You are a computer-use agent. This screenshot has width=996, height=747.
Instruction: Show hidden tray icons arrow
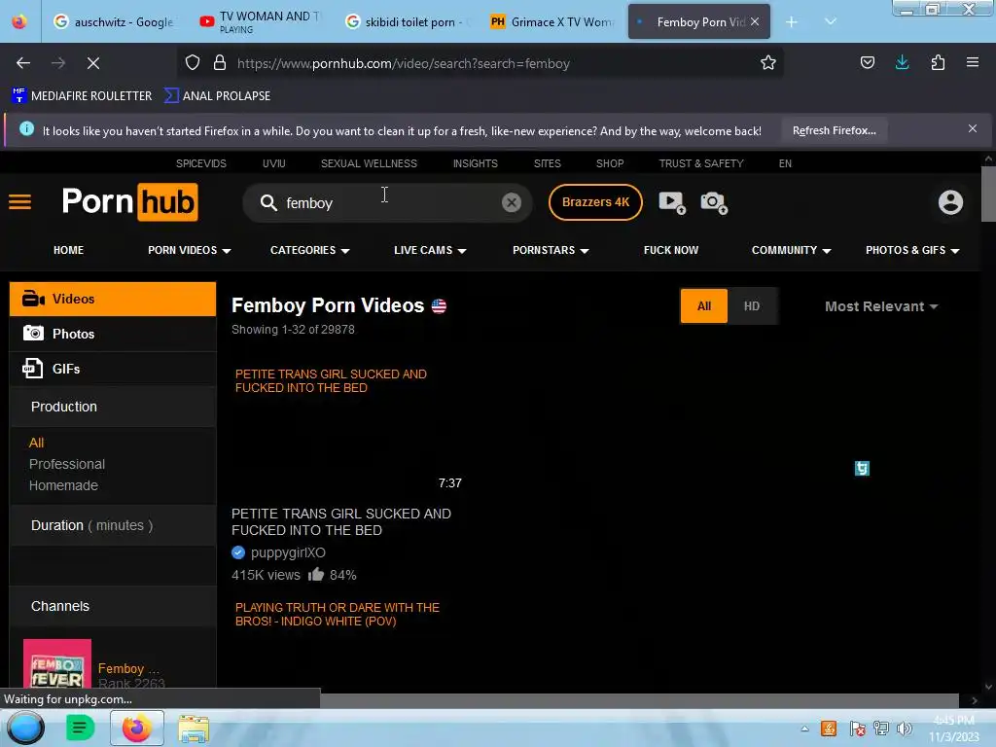pos(804,729)
